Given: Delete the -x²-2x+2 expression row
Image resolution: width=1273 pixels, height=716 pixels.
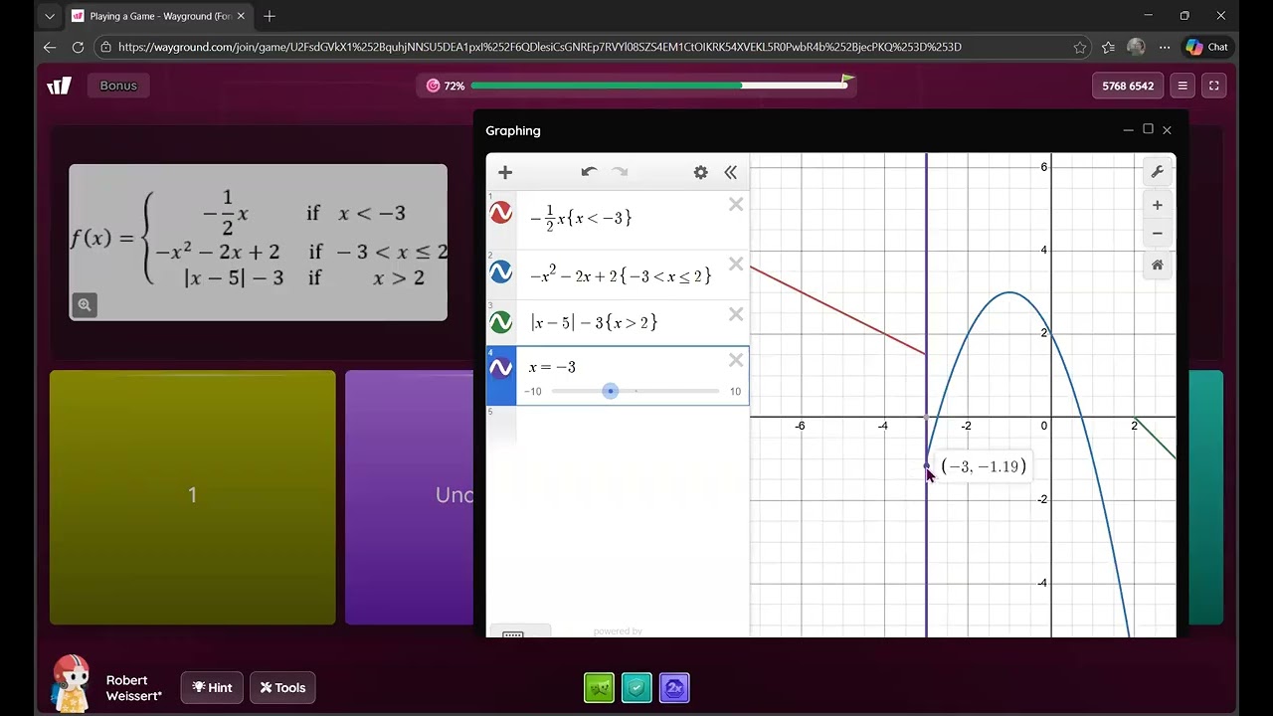Looking at the screenshot, I should 736,265.
